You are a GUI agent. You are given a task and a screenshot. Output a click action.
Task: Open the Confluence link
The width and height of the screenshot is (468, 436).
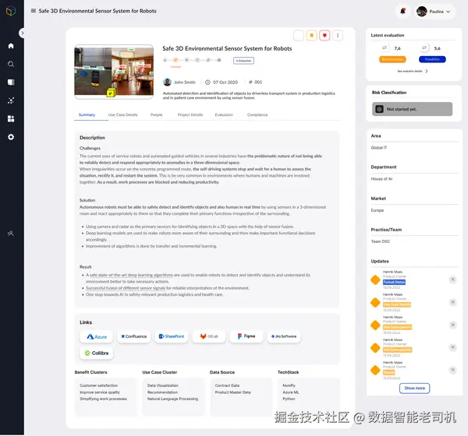pyautogui.click(x=133, y=336)
